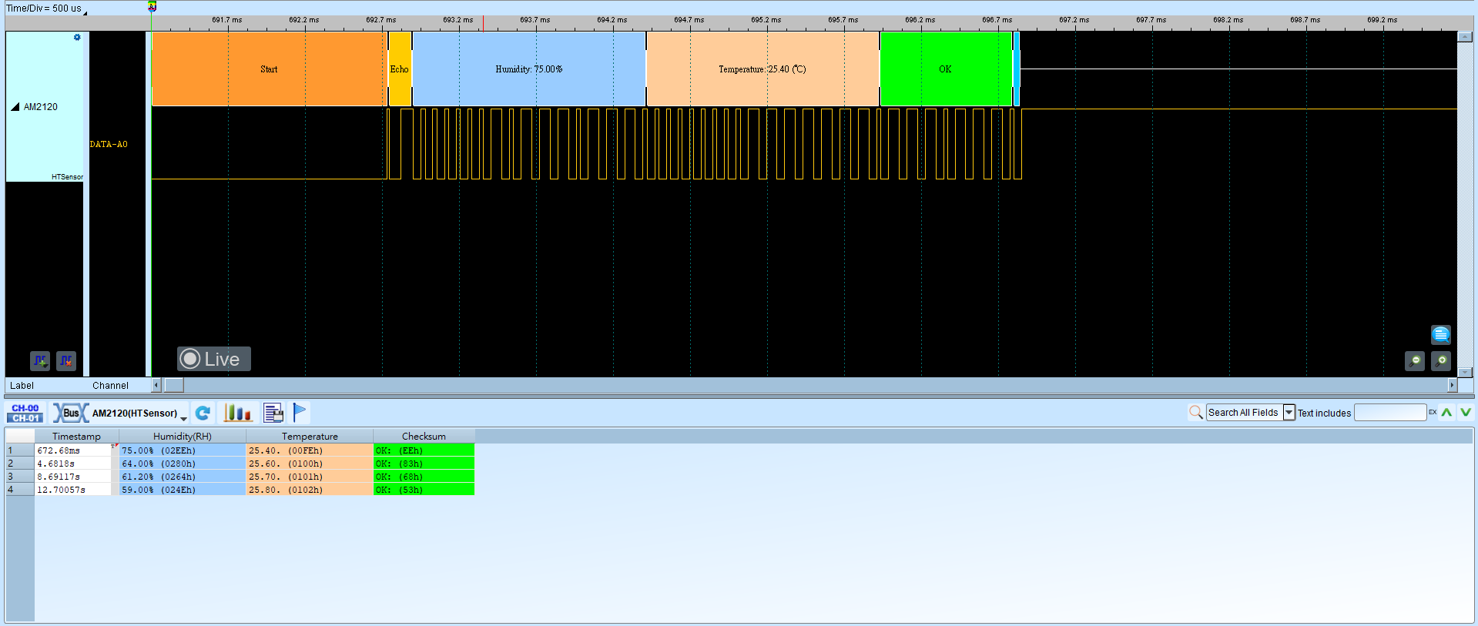The height and width of the screenshot is (626, 1478).
Task: Open AM2120 bus settings gear
Action: pos(77,37)
